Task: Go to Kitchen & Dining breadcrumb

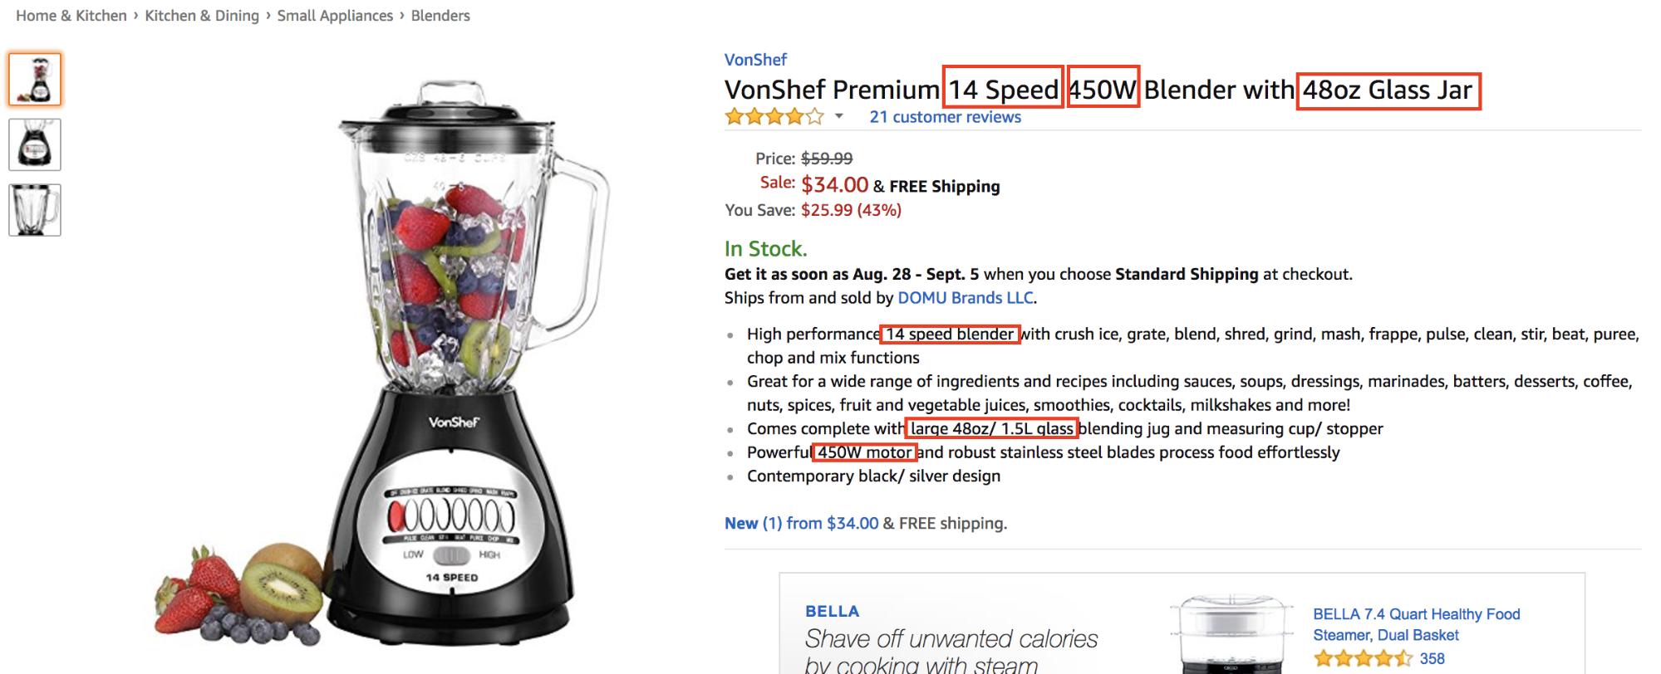Action: [202, 16]
